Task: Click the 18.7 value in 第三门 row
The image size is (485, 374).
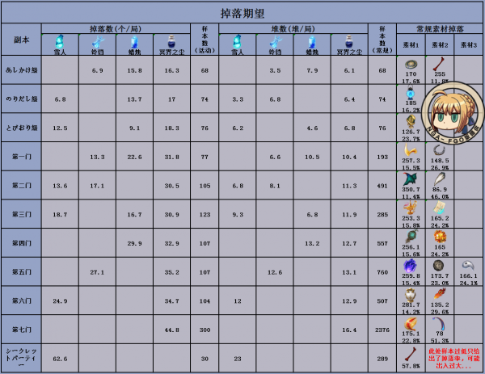Action: [60, 215]
